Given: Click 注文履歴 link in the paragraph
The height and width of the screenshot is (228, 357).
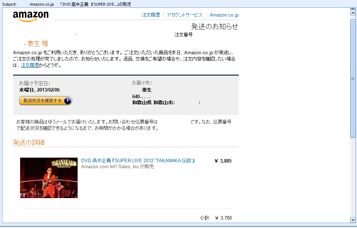Looking at the screenshot, I should 30,65.
